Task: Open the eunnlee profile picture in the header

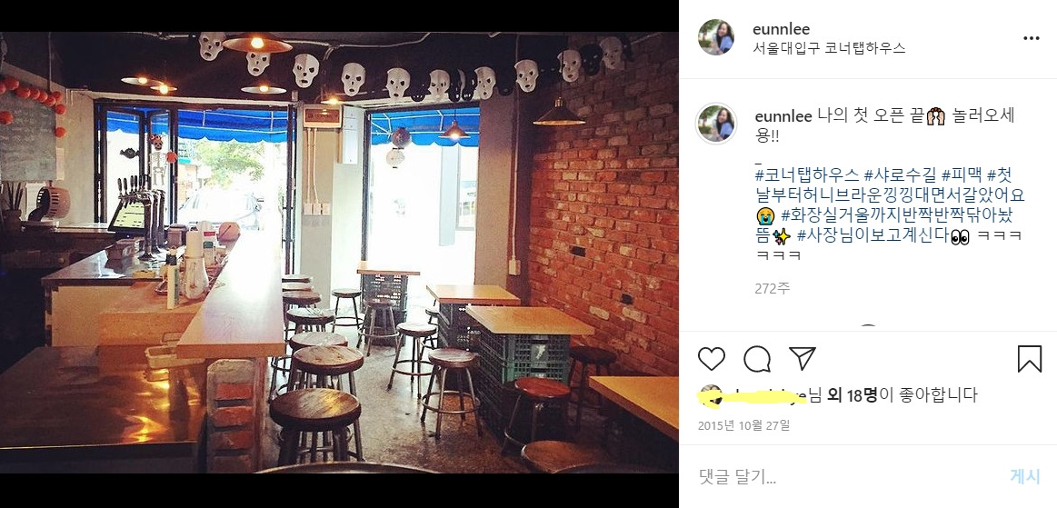Action: click(716, 37)
